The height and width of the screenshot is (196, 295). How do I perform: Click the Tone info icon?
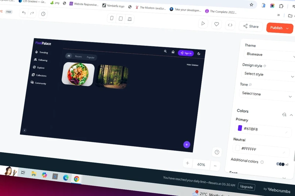tap(250, 85)
